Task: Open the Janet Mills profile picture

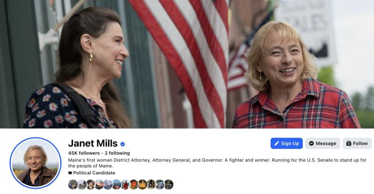Action: point(36,163)
